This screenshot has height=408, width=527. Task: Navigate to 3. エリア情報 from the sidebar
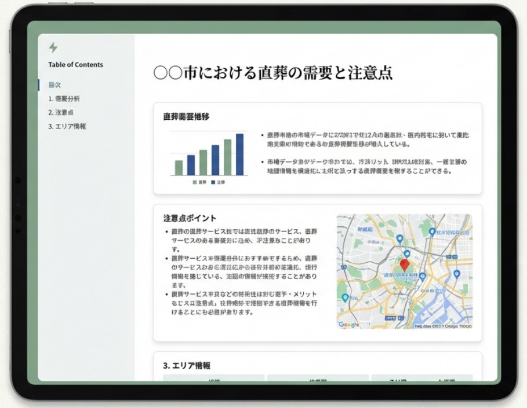click(x=67, y=127)
